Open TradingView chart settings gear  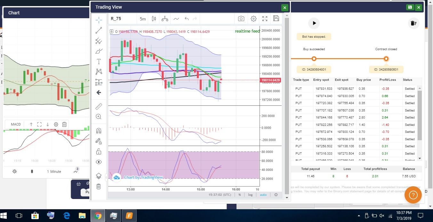coord(253,19)
